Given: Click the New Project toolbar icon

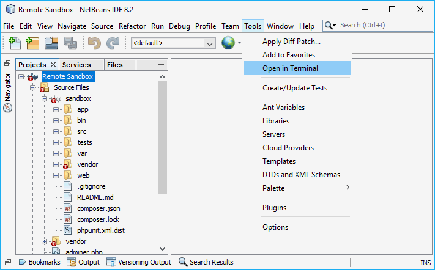Looking at the screenshot, I should [x=32, y=43].
